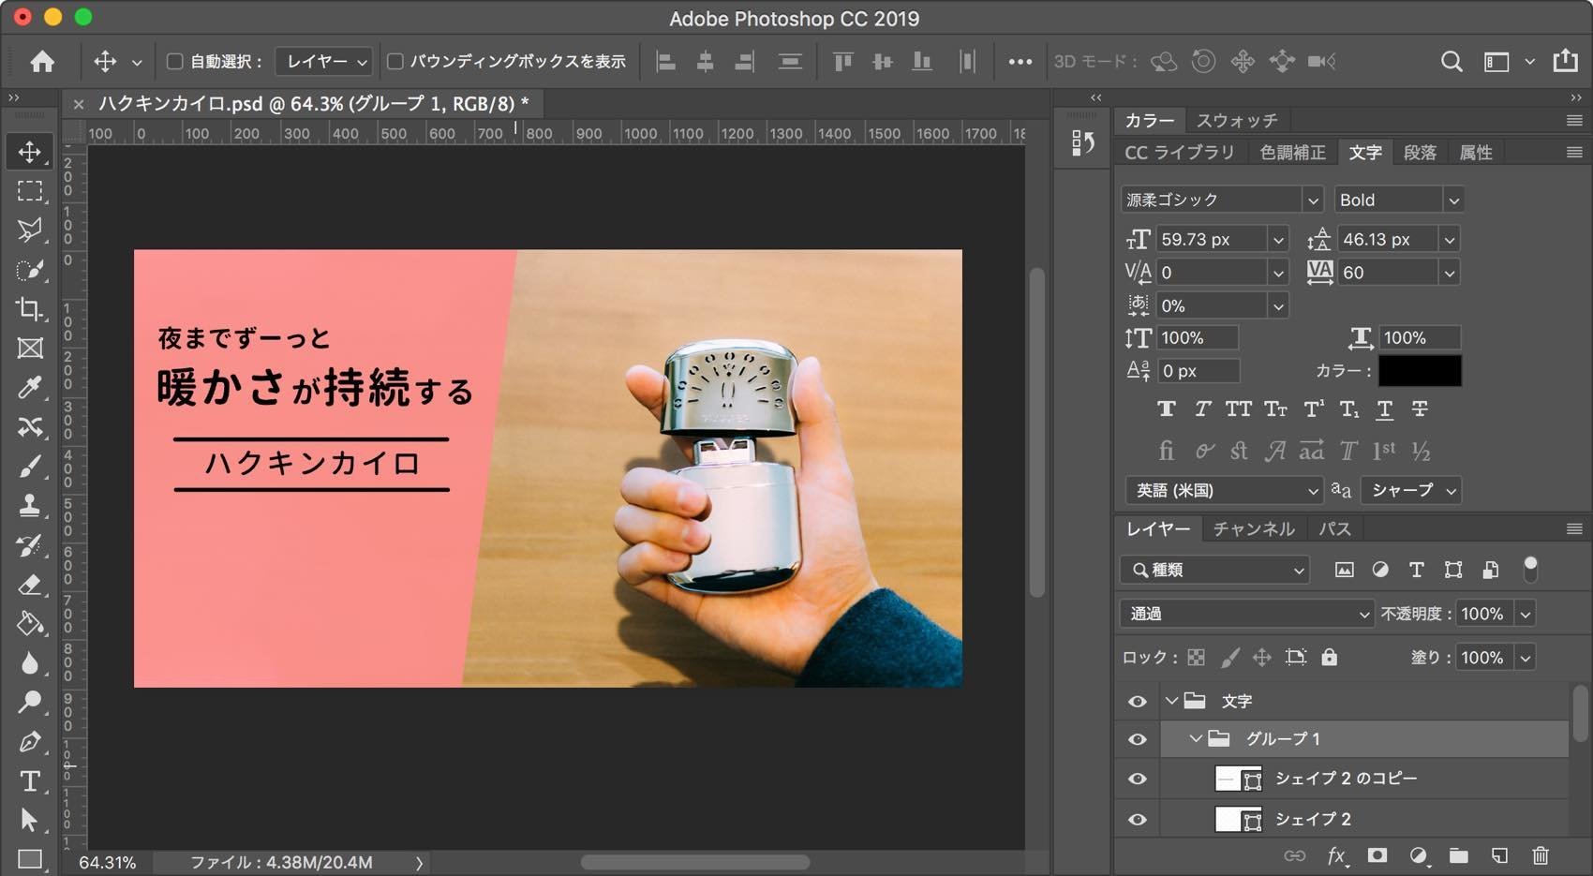Collapse the グループ 1 layer group
Screen dimensions: 1593x876
[1196, 739]
